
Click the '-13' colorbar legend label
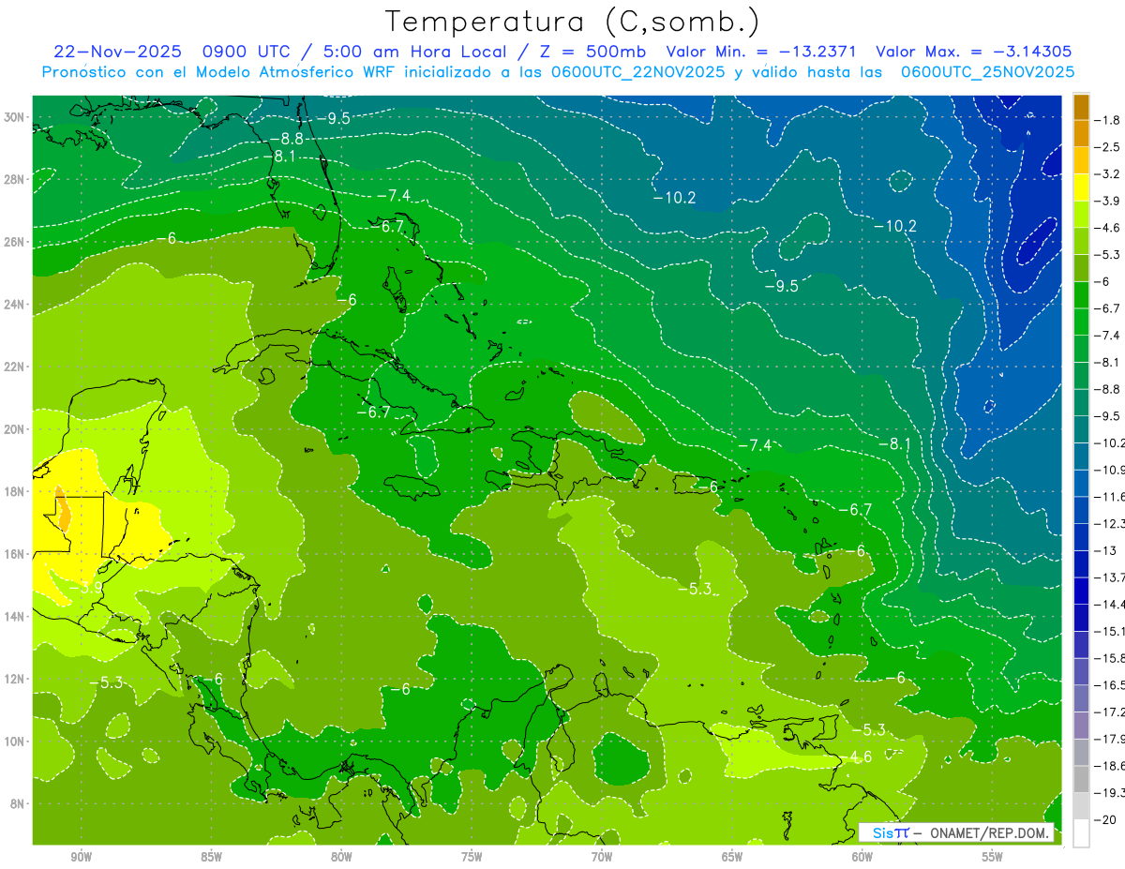[x=1105, y=550]
